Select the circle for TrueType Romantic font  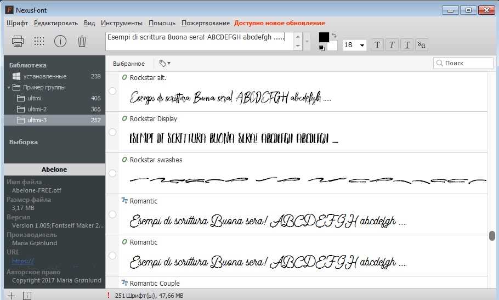pos(112,214)
